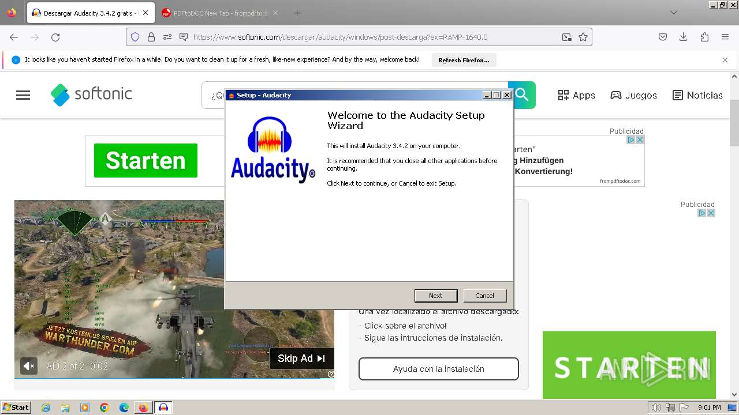Close the right sidebar ad with its X icon

pos(711,213)
